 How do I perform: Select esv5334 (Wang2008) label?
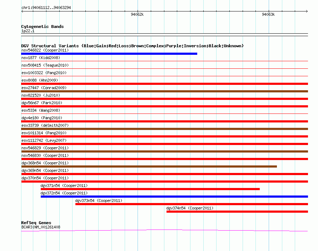tap(41, 110)
